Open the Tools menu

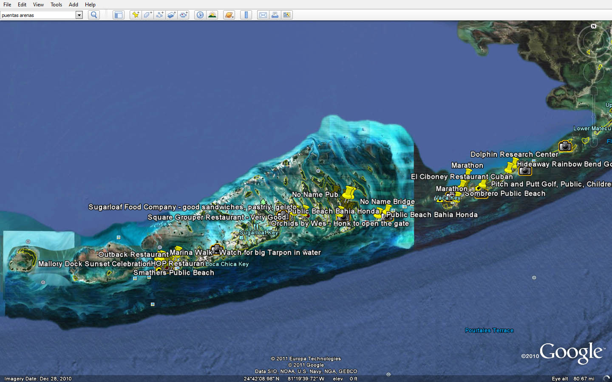tap(56, 4)
